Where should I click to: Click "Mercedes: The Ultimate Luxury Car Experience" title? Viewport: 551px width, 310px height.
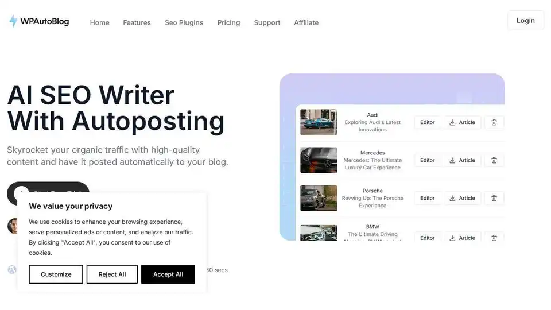pyautogui.click(x=372, y=164)
